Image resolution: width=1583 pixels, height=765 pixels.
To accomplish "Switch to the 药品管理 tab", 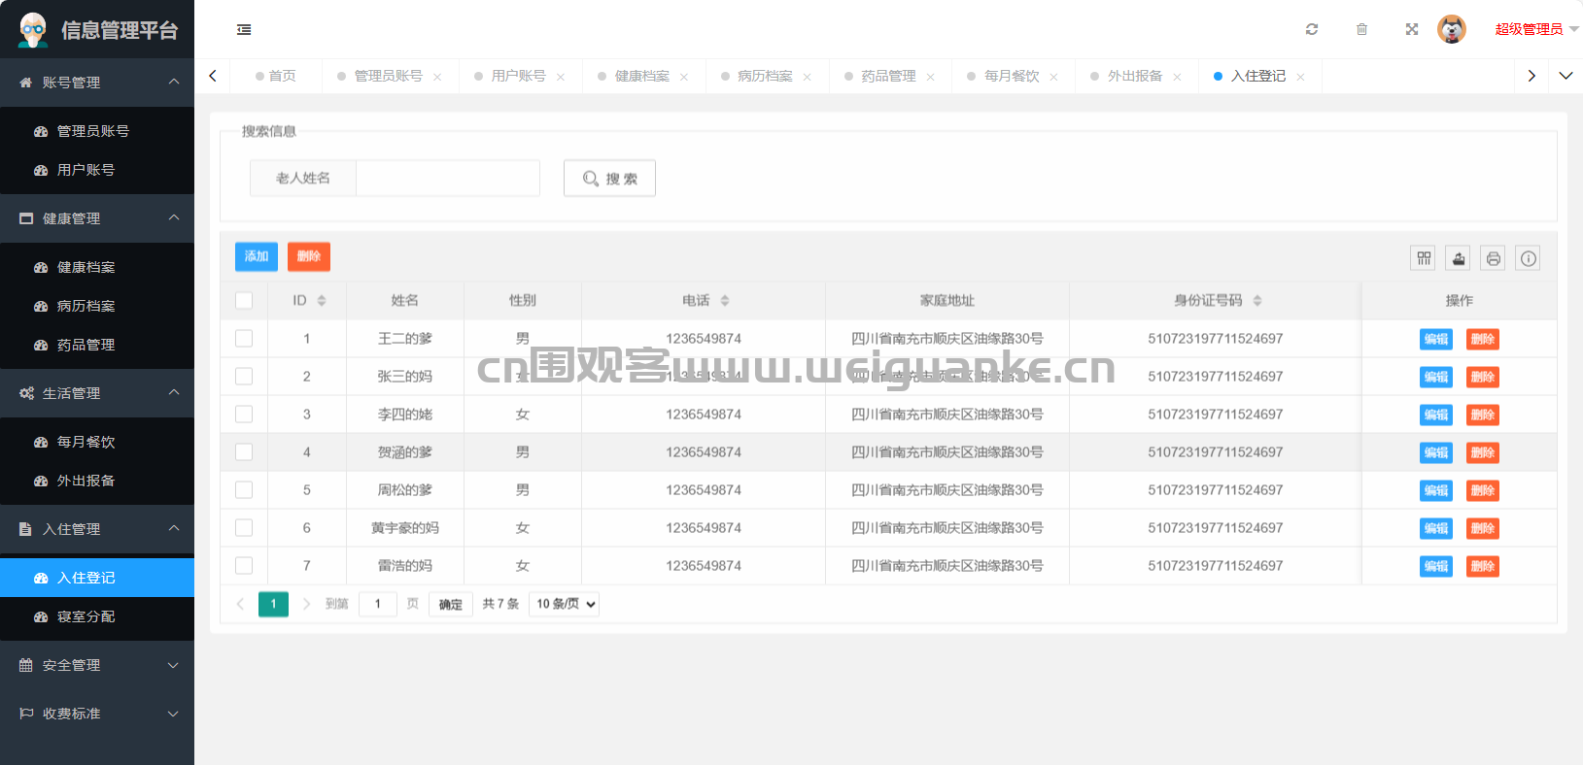I will coord(889,76).
